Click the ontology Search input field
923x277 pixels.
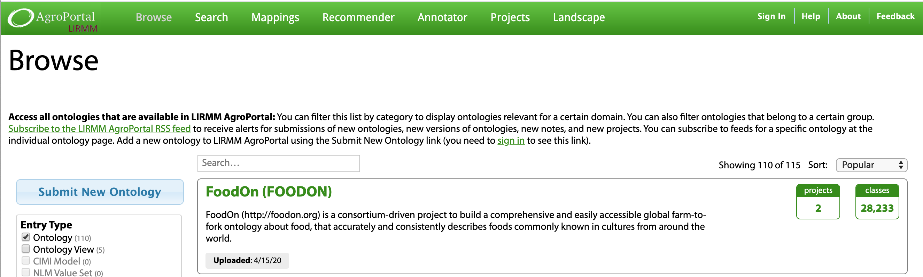pos(278,163)
